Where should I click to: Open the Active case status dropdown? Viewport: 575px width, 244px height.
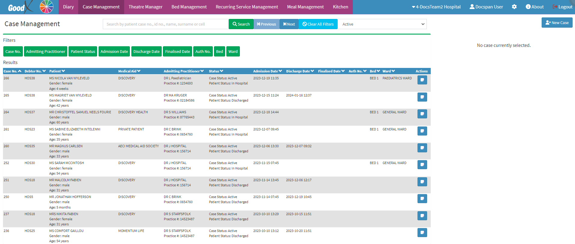coord(383,24)
